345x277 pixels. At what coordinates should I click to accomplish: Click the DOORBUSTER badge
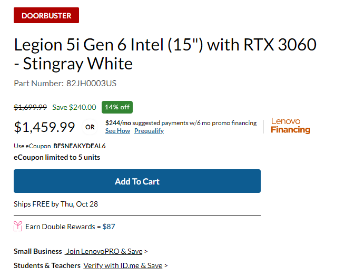pyautogui.click(x=46, y=15)
